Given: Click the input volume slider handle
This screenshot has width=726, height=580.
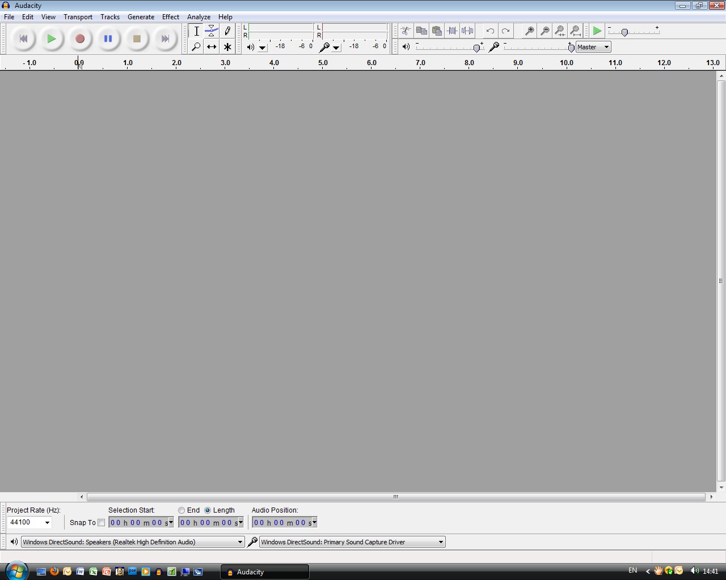Looking at the screenshot, I should click(571, 48).
